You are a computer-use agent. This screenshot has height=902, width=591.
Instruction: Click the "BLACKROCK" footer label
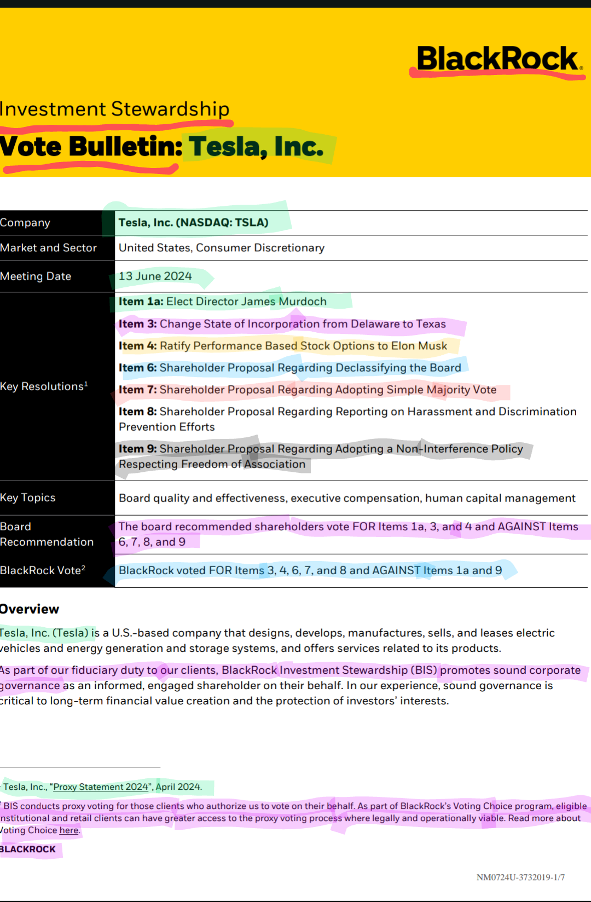point(28,849)
